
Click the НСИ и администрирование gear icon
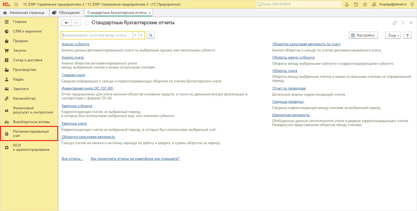coord(7,148)
